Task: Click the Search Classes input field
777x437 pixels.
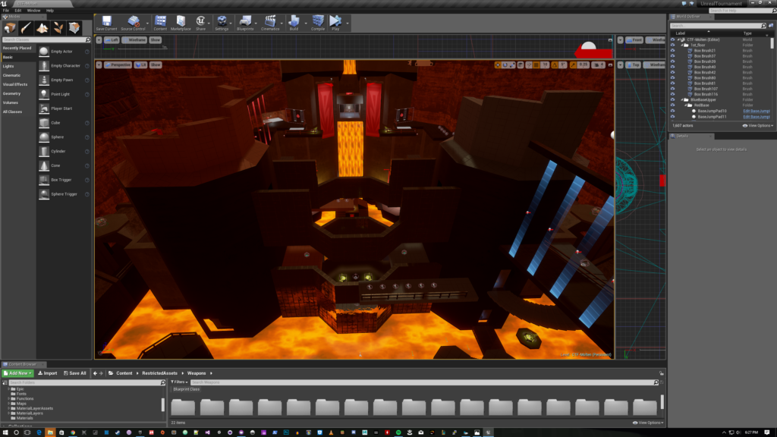Action: coord(46,39)
